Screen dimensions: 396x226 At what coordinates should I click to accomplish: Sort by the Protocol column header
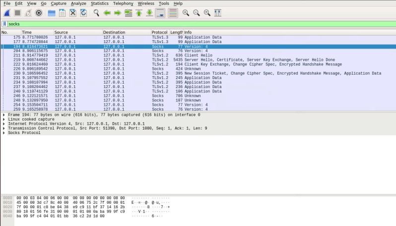[160, 32]
